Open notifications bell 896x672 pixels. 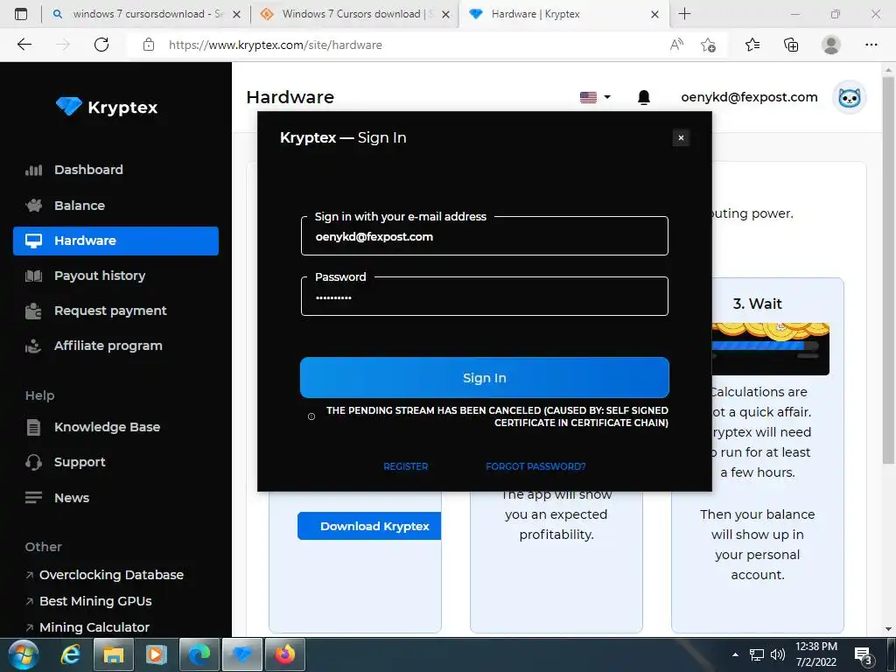[643, 98]
